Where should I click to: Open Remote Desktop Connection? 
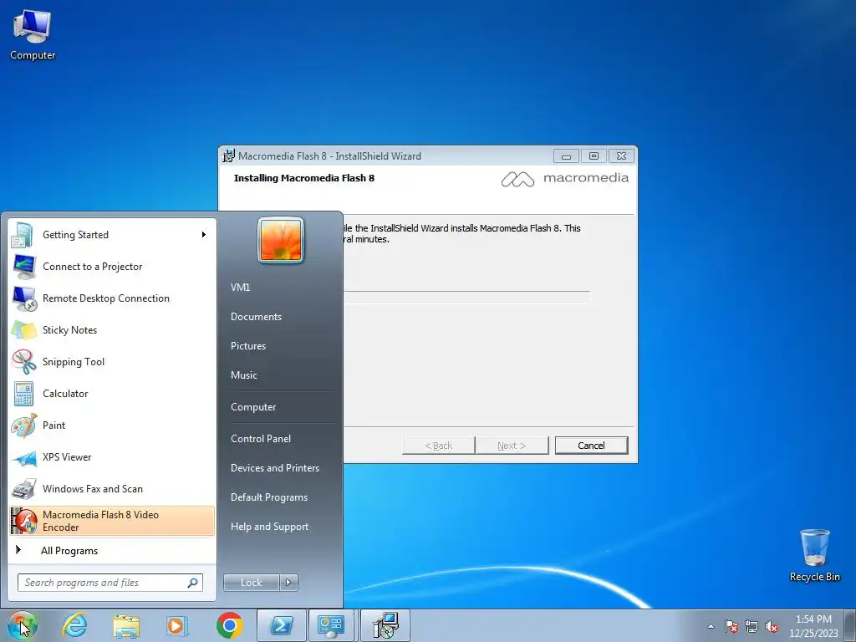pyautogui.click(x=112, y=298)
